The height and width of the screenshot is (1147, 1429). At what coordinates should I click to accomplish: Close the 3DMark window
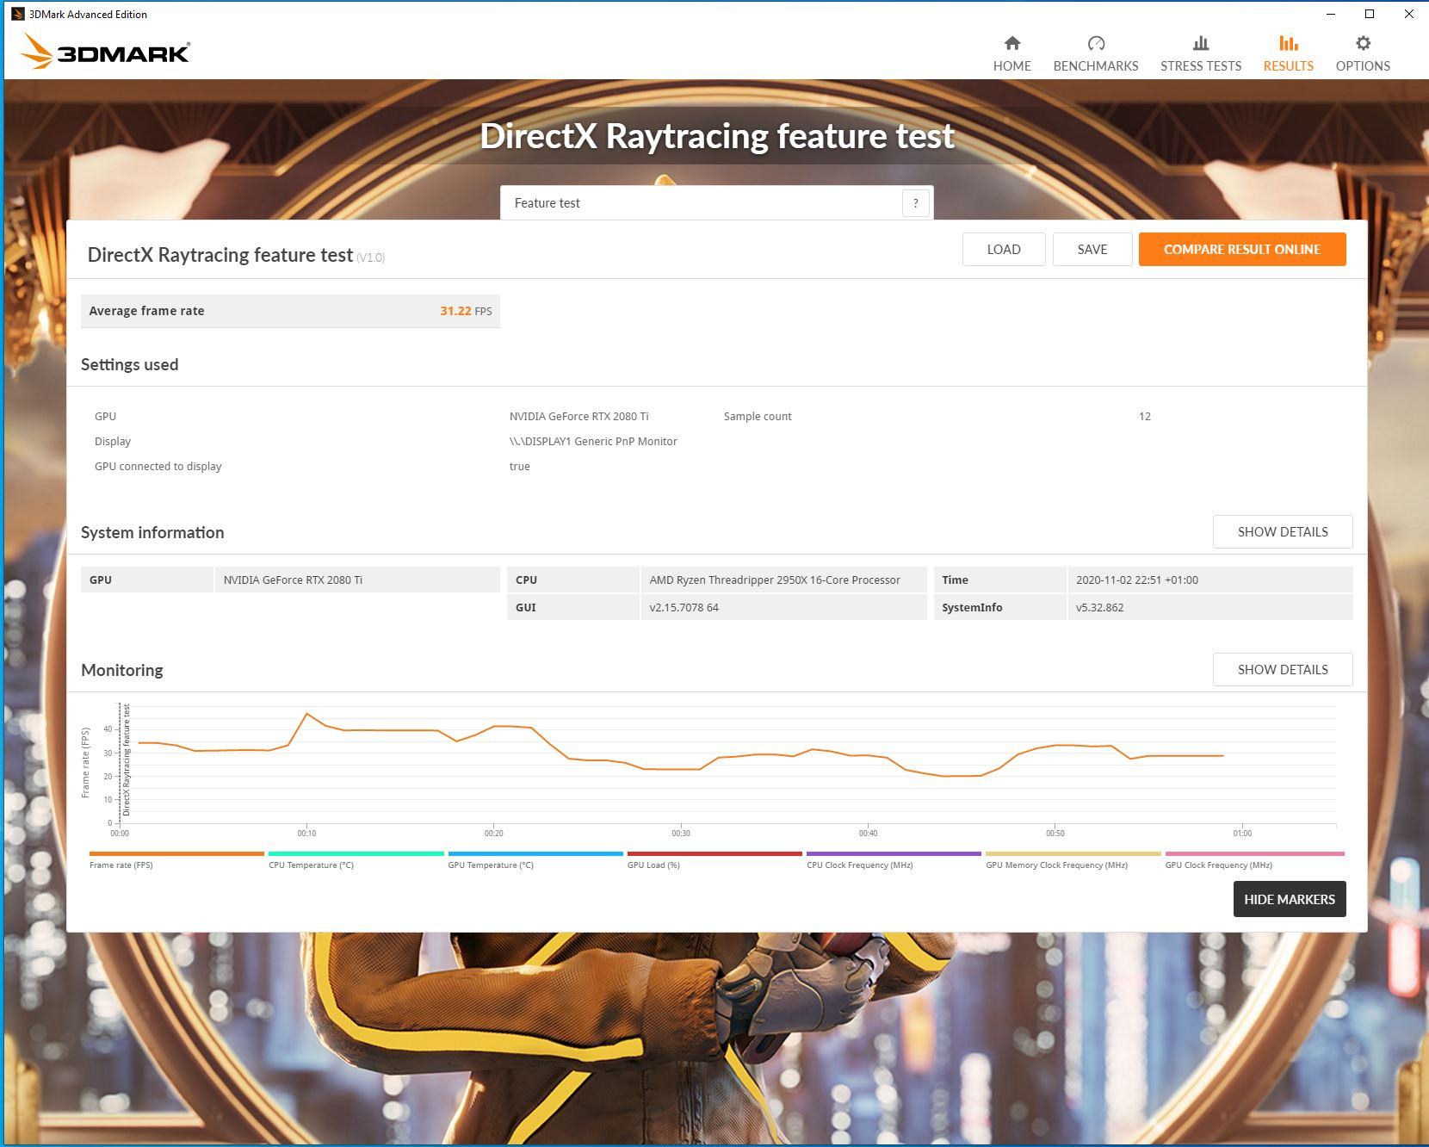[x=1409, y=14]
